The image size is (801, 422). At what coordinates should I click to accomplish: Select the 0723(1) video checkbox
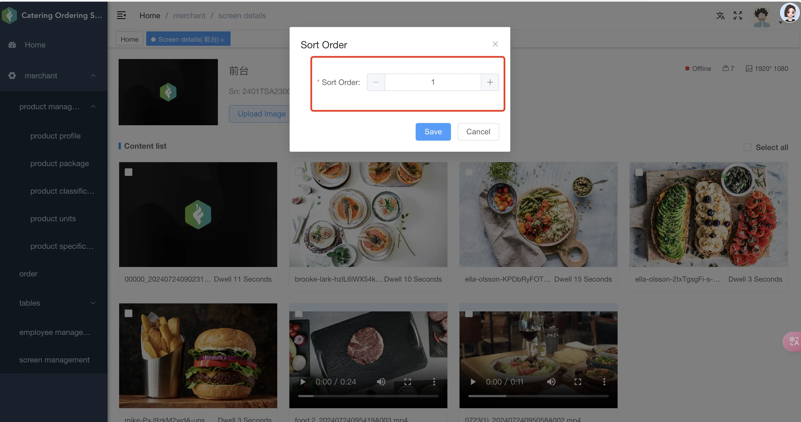pyautogui.click(x=469, y=313)
